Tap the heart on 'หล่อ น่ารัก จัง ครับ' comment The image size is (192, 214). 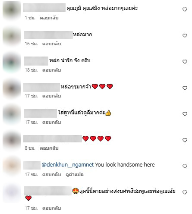(x=185, y=62)
